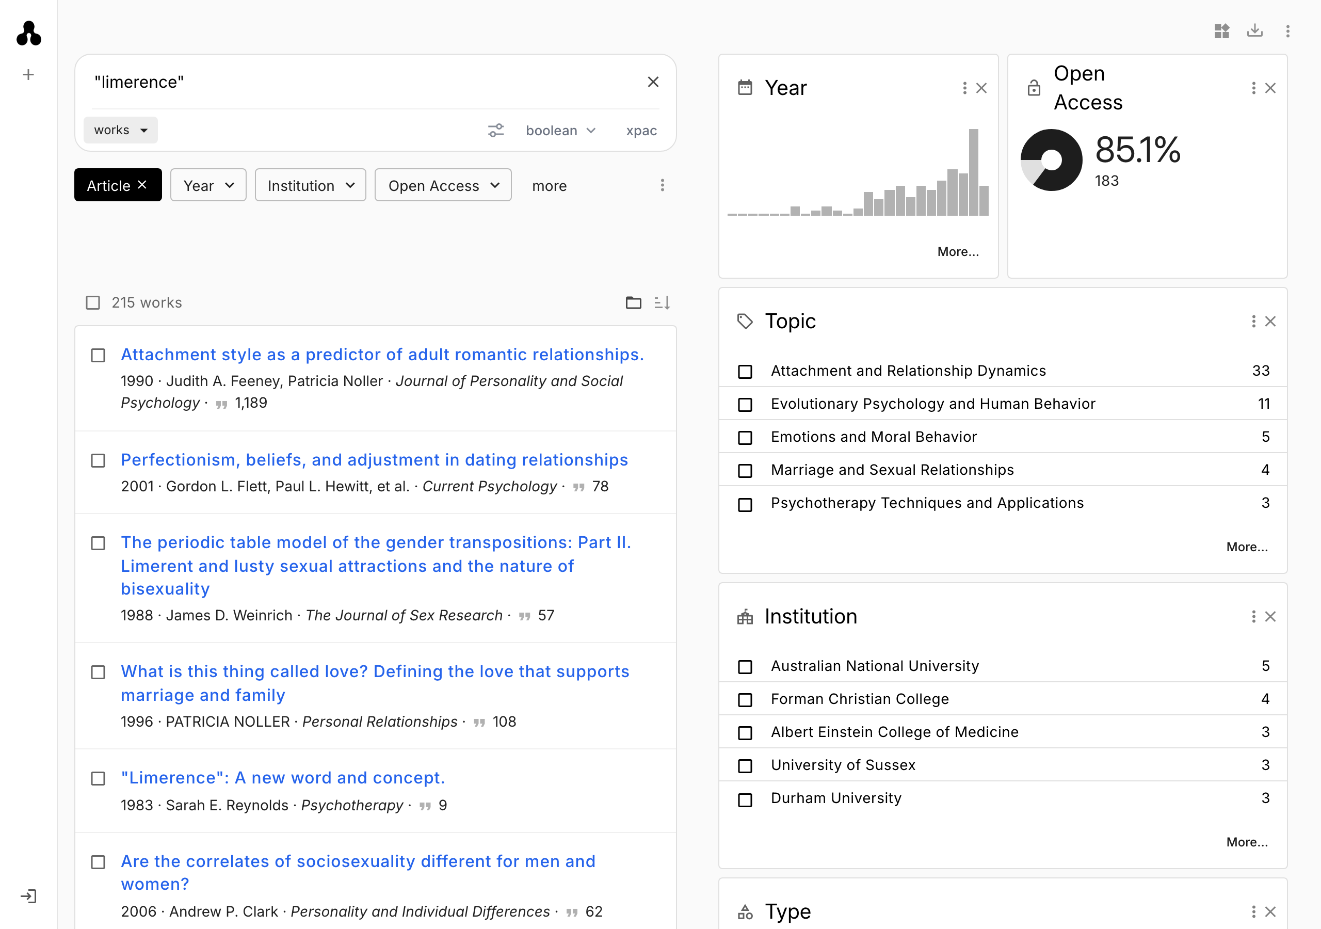Check Australian National University checkbox
1321x929 pixels.
pos(745,666)
